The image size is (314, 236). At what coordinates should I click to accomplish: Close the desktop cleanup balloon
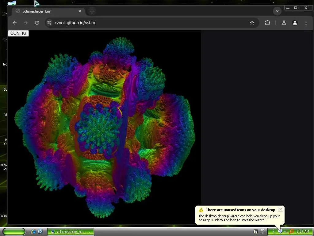click(x=281, y=209)
